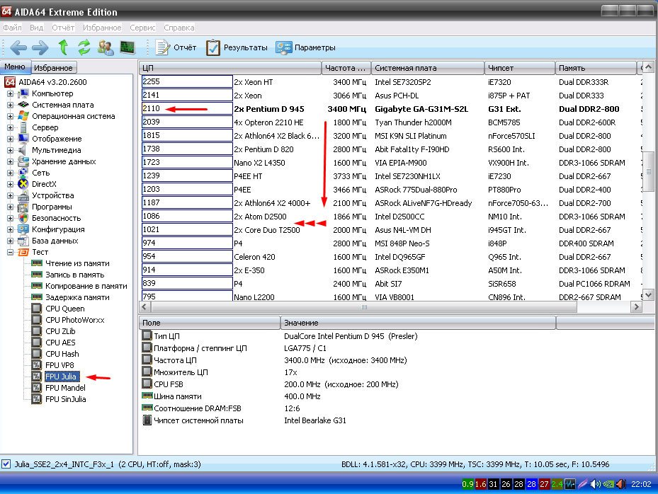Select the Безопасность shield icon
Viewport: 658px width, 494px height.
point(23,218)
